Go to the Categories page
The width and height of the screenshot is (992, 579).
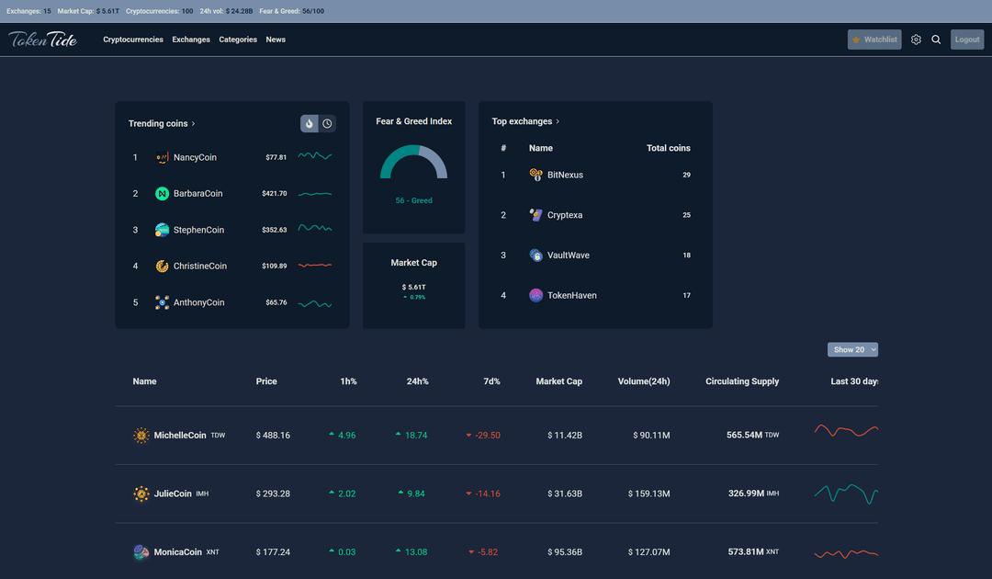(238, 40)
